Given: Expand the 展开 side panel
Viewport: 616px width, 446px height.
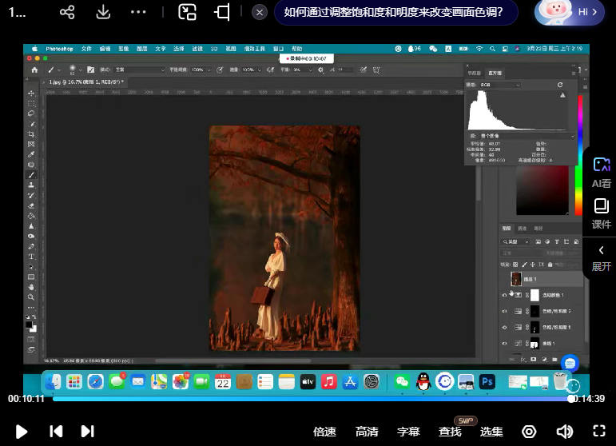Looking at the screenshot, I should [x=601, y=257].
